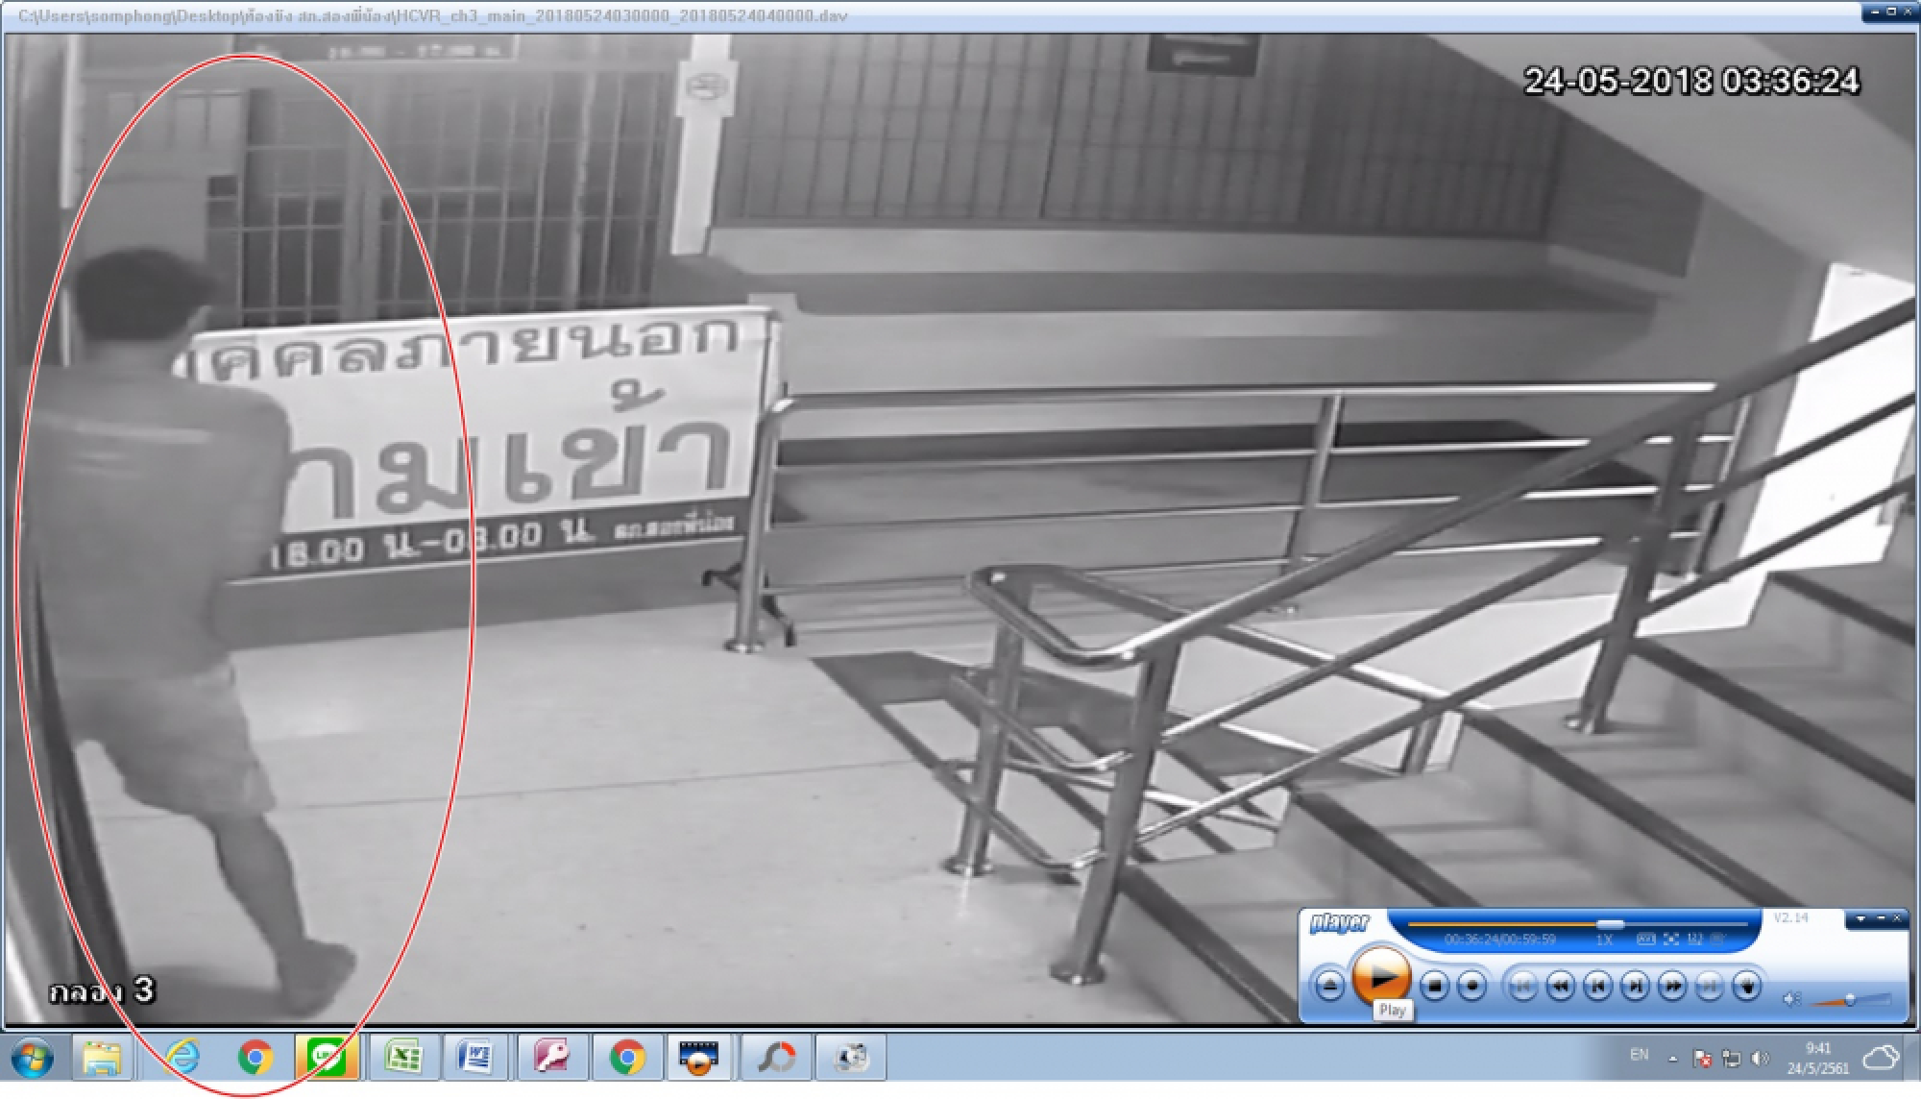Click the rewind button
1921x1099 pixels.
(x=1560, y=986)
